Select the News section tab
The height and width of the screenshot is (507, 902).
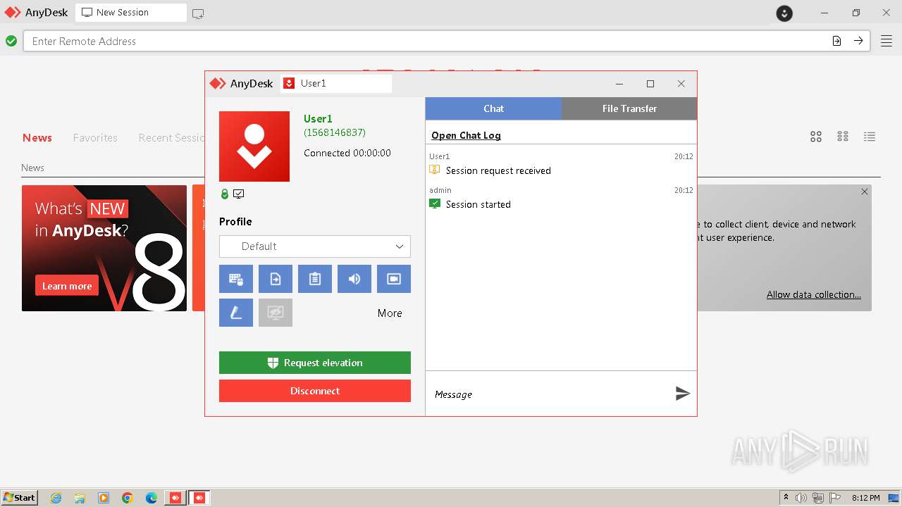click(37, 138)
